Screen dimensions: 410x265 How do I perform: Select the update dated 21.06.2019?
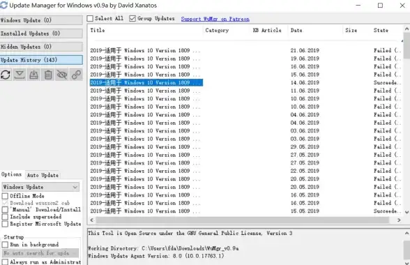click(245, 50)
